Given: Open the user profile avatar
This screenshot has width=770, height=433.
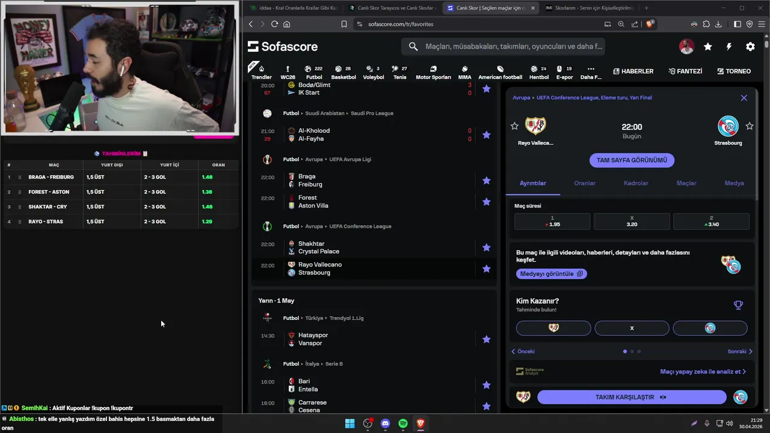Looking at the screenshot, I should coord(686,46).
